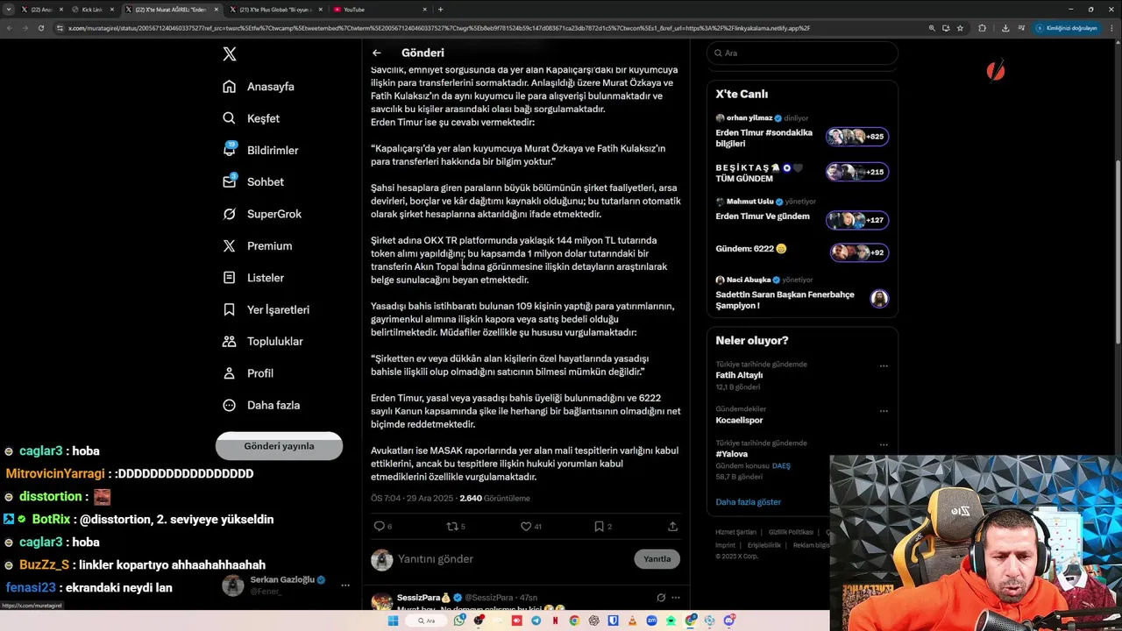The height and width of the screenshot is (631, 1122).
Task: Open Premium in sidebar
Action: coord(257,246)
